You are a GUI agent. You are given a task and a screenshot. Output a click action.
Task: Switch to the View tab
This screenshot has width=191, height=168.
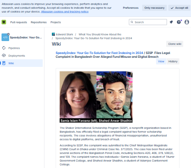click(x=161, y=61)
